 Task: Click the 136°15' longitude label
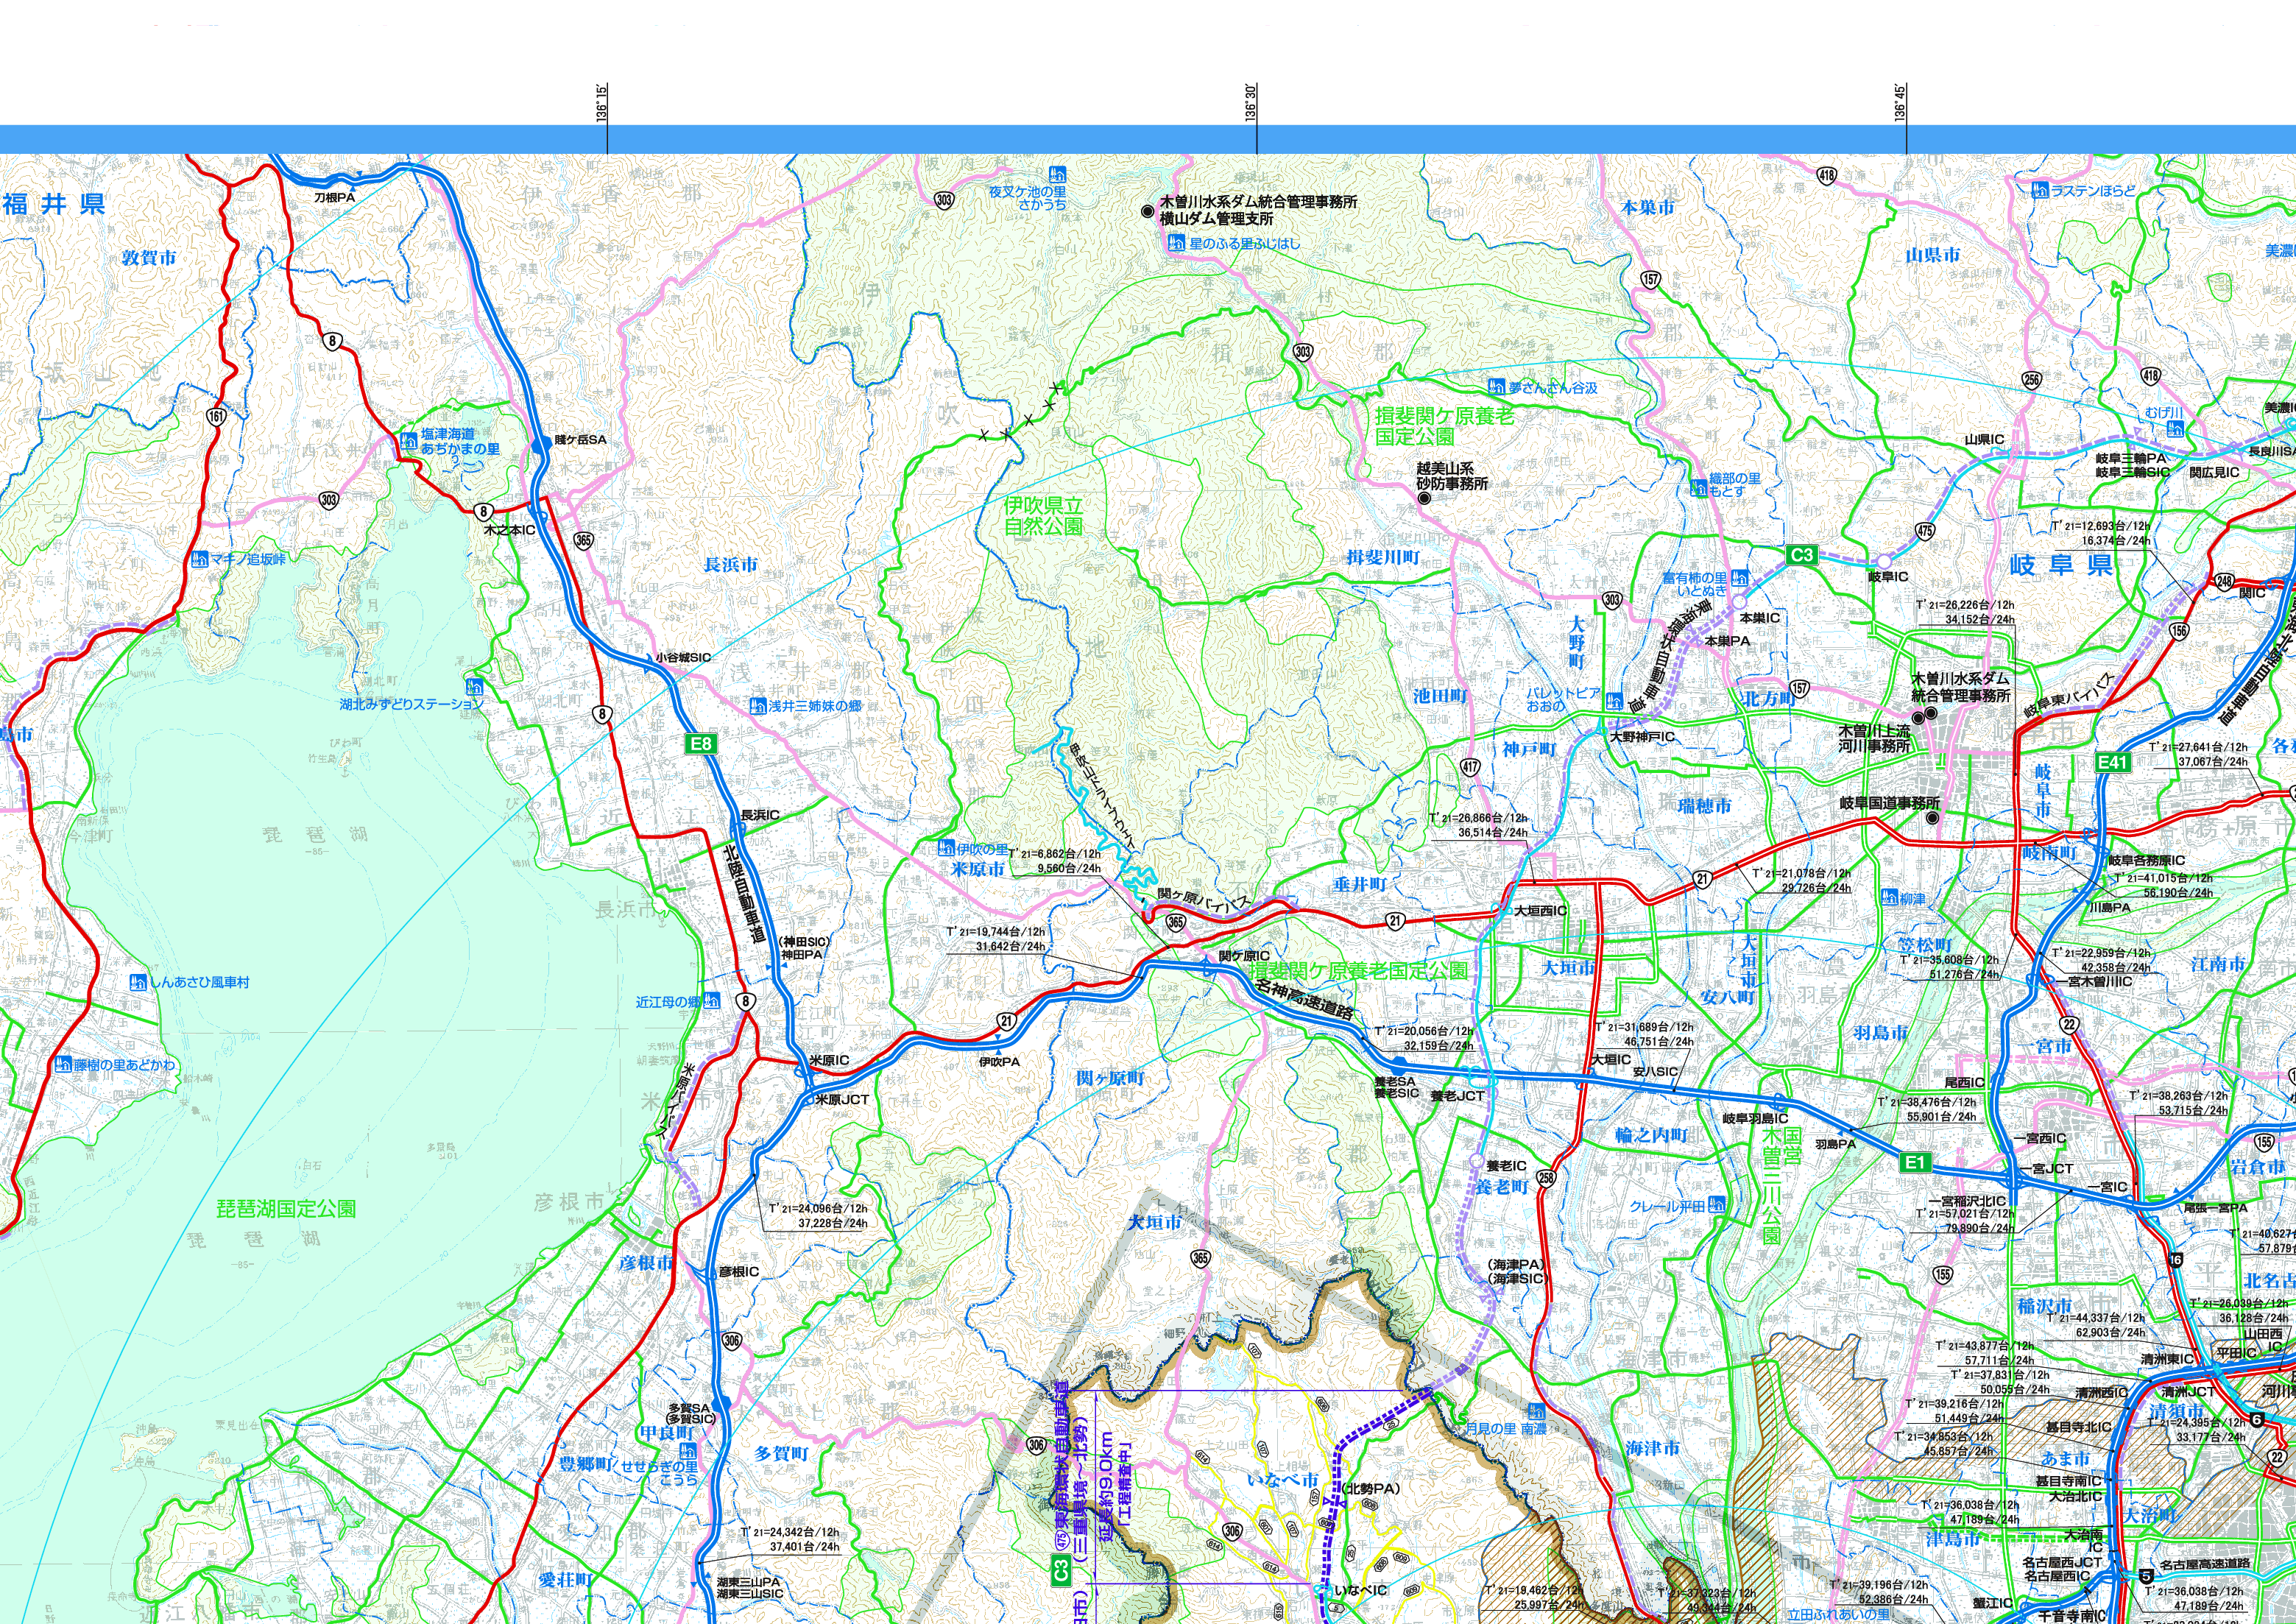coord(601,103)
